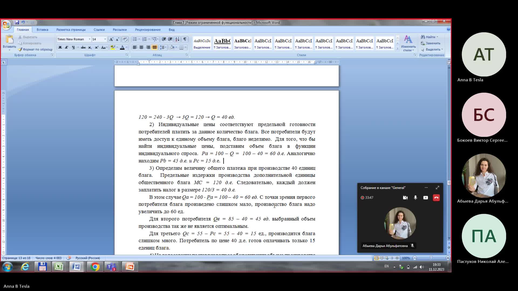518x291 pixels.
Task: Apply subscript formatting
Action: point(90,47)
